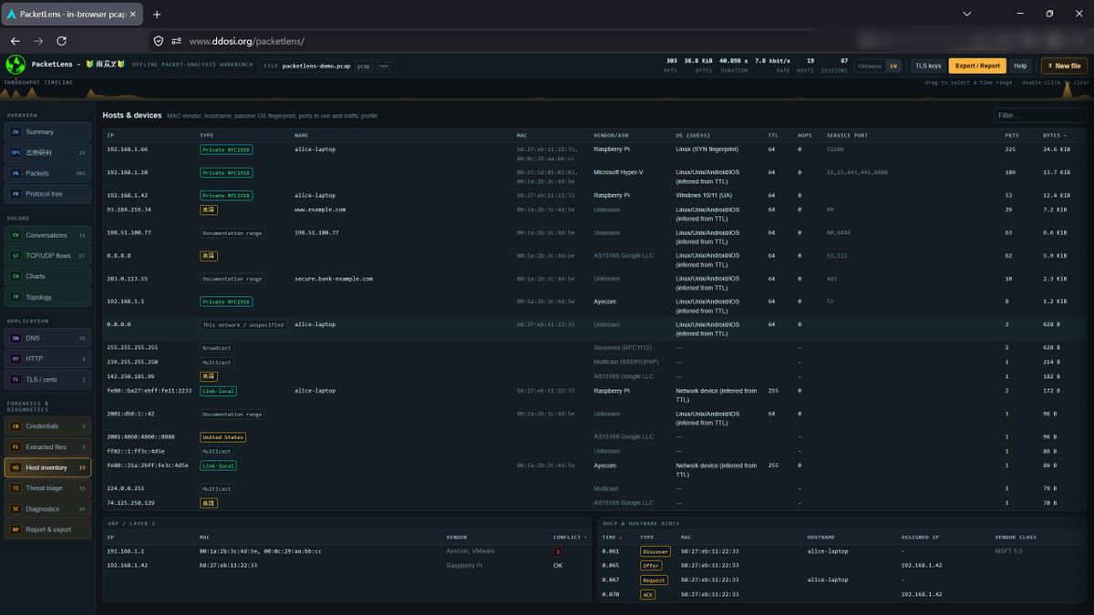Open Packets via its PK icon
This screenshot has width=1094, height=615.
15,173
